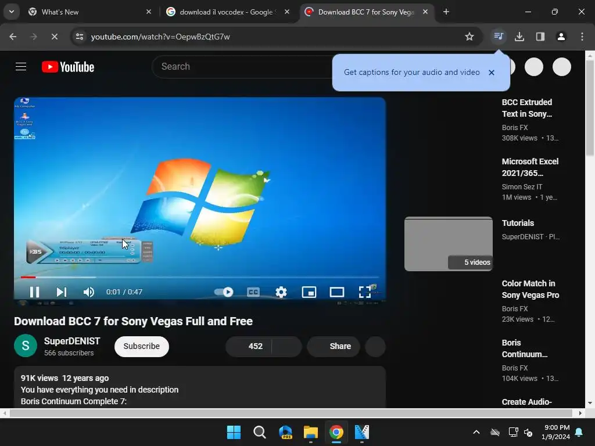This screenshot has height=446, width=595.
Task: Open the notification bell in taskbar
Action: click(x=579, y=432)
